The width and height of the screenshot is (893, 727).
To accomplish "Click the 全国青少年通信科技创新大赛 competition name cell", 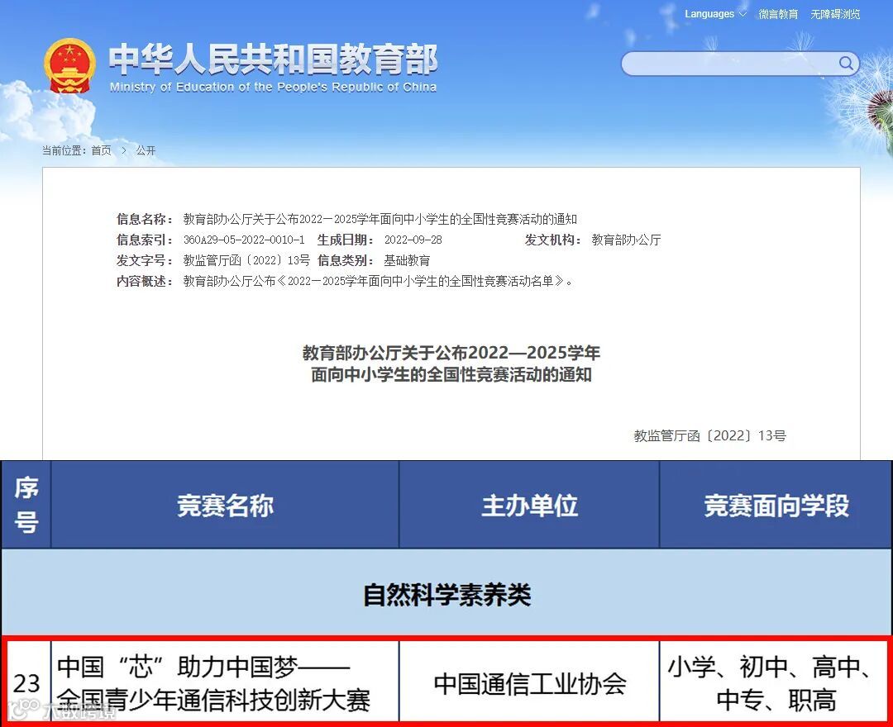I will [225, 682].
